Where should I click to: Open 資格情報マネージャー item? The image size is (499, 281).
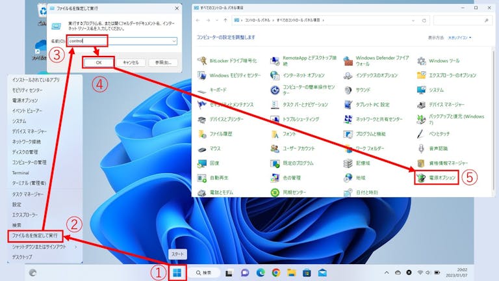442,163
